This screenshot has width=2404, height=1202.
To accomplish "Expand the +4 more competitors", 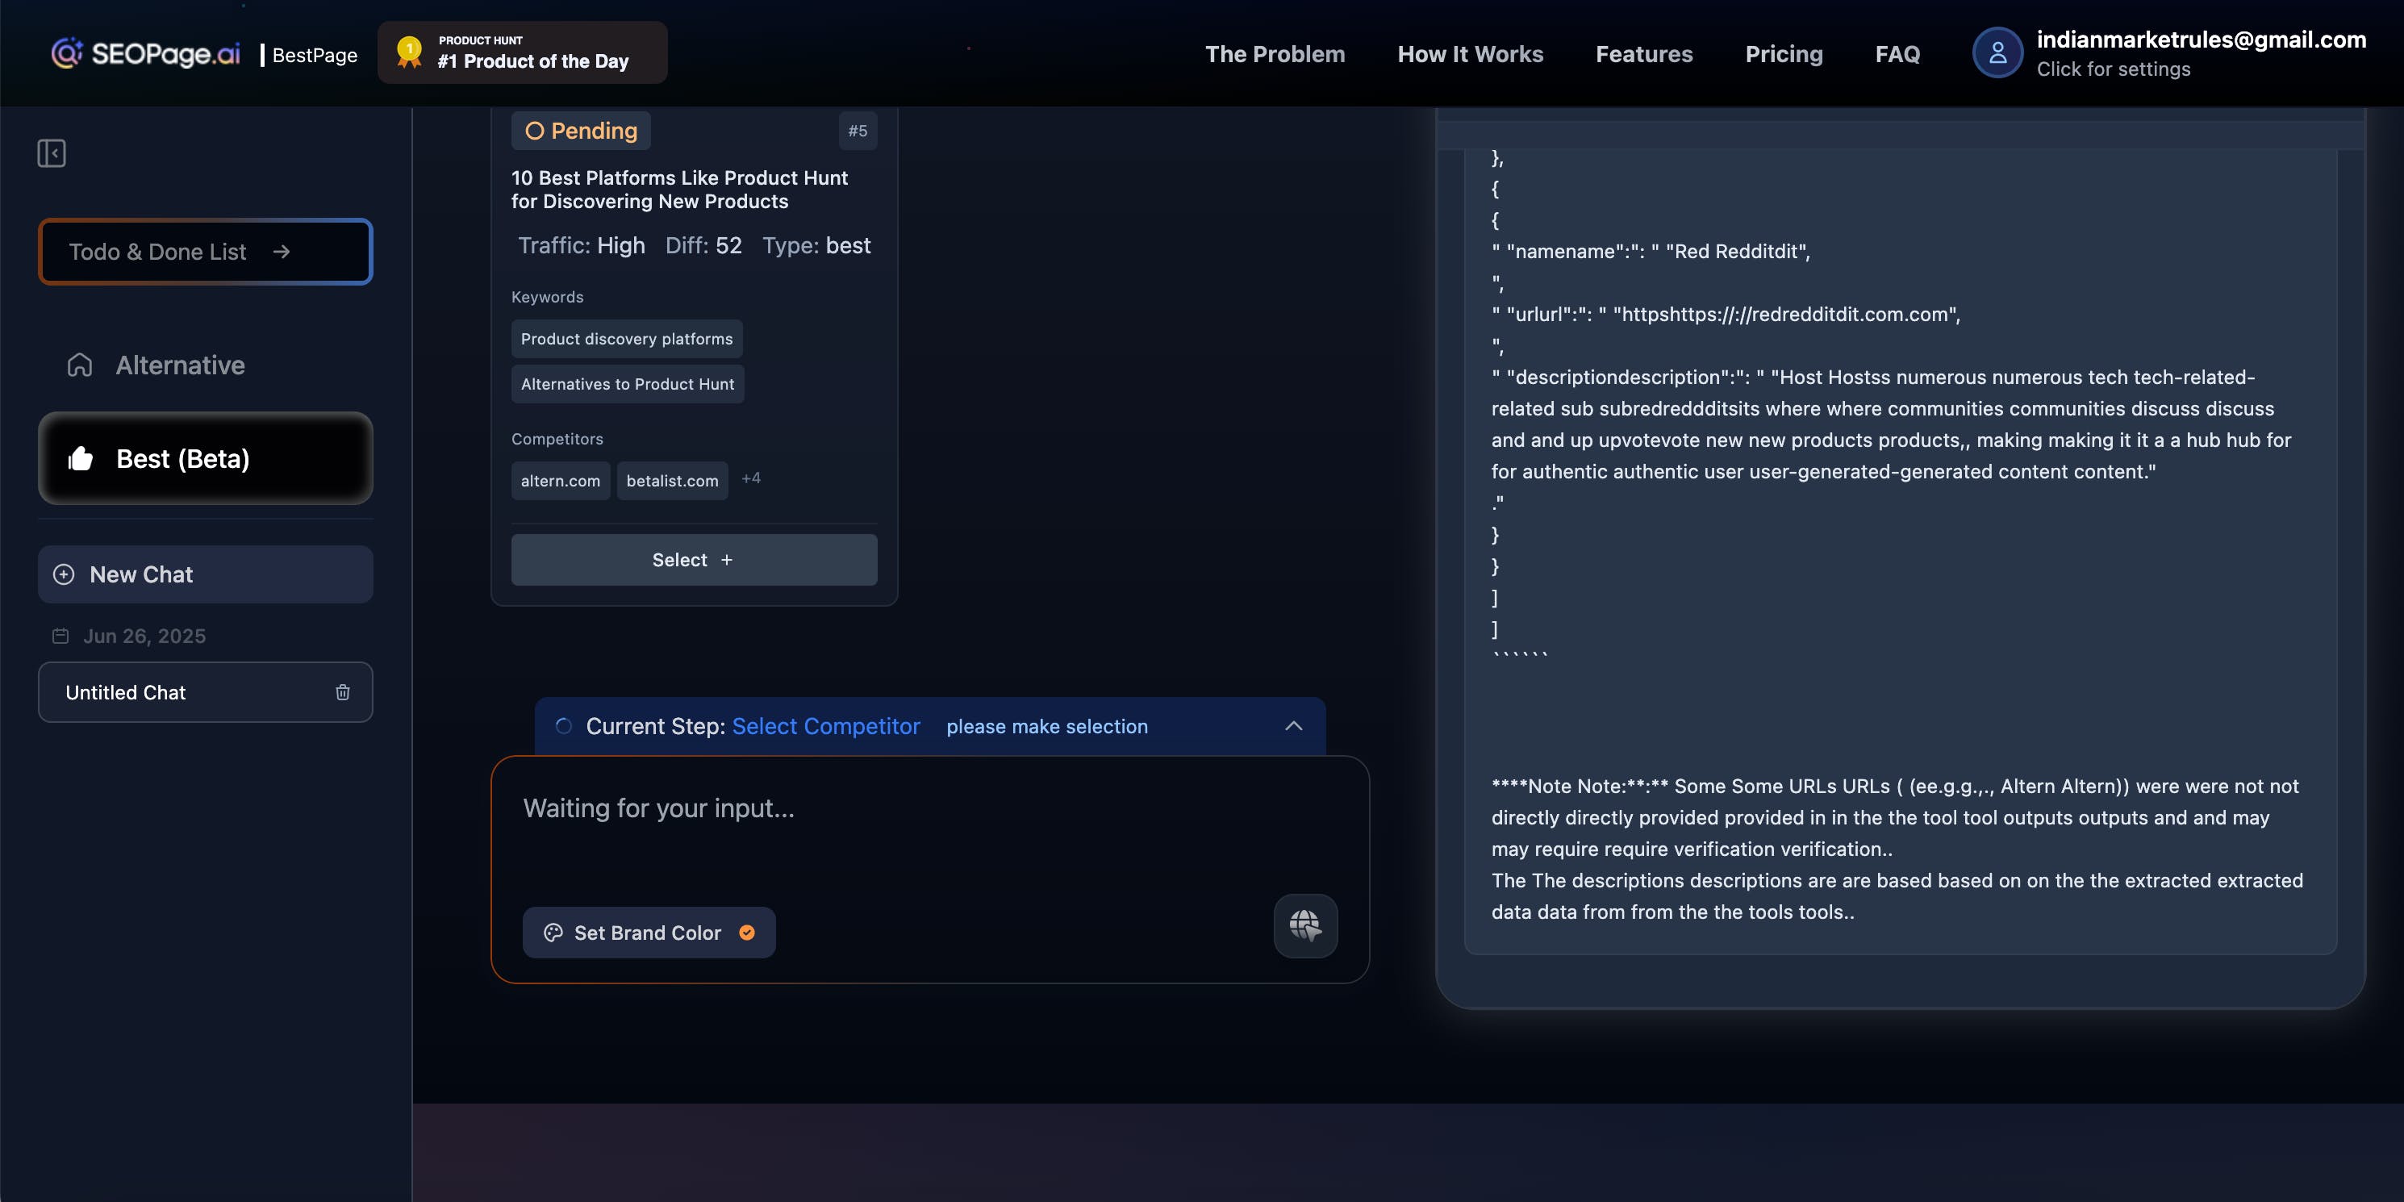I will [x=750, y=478].
